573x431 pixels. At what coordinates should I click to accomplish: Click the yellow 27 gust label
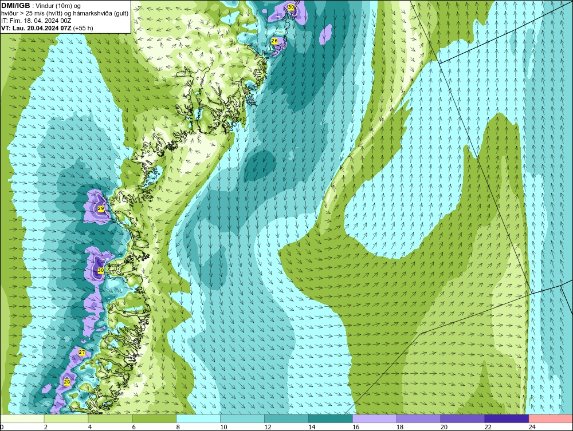point(82,352)
